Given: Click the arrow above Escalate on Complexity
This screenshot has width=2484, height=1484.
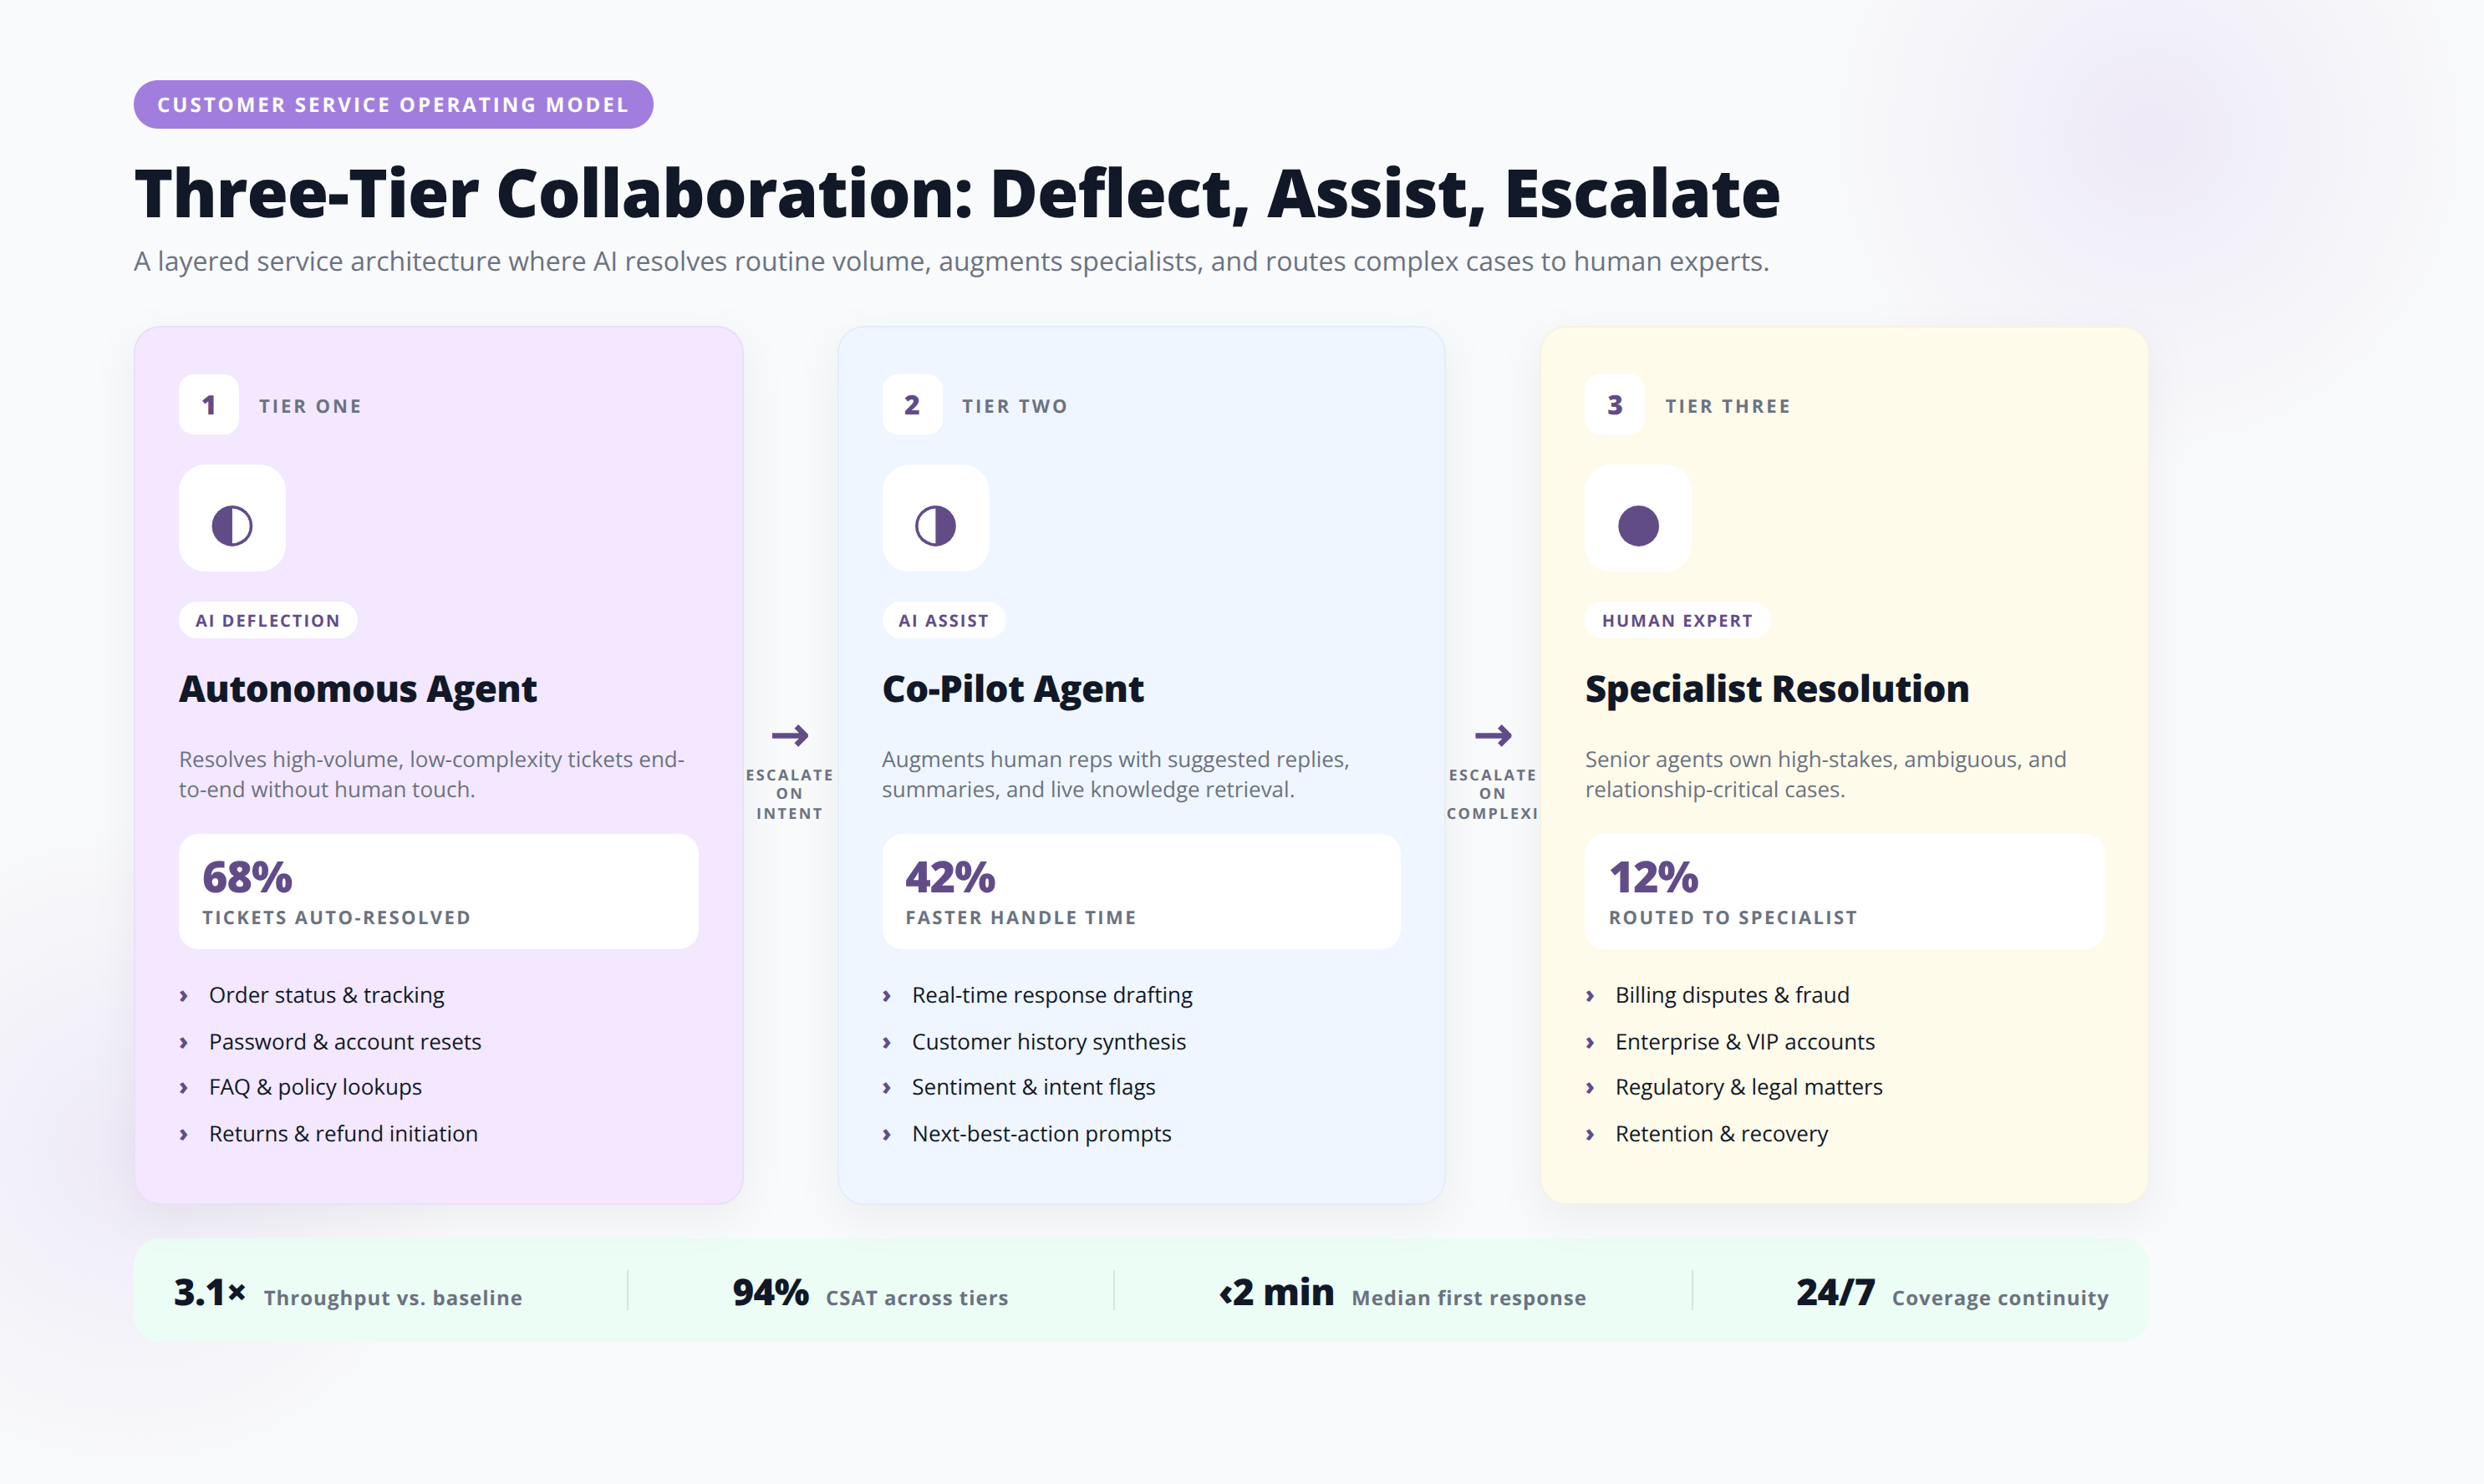Looking at the screenshot, I should [1493, 735].
